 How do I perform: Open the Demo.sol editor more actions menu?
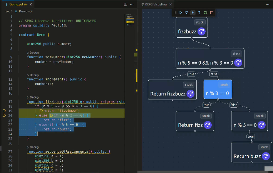pyautogui.click(x=132, y=4)
